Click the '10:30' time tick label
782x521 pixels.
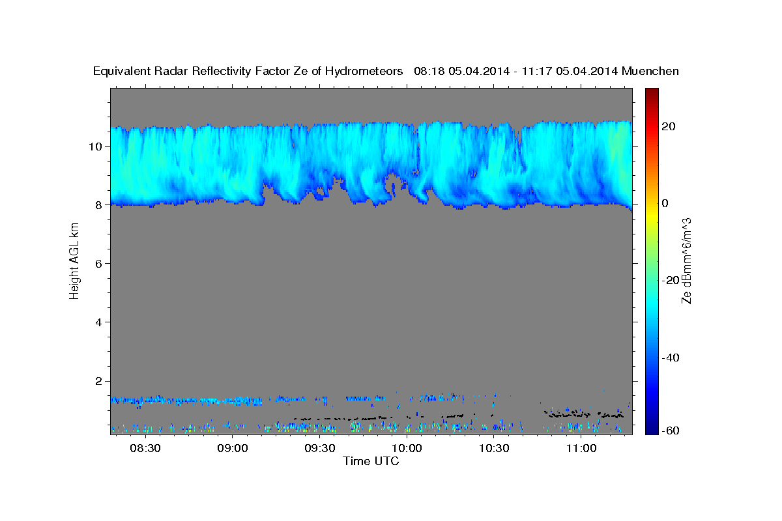pos(494,449)
